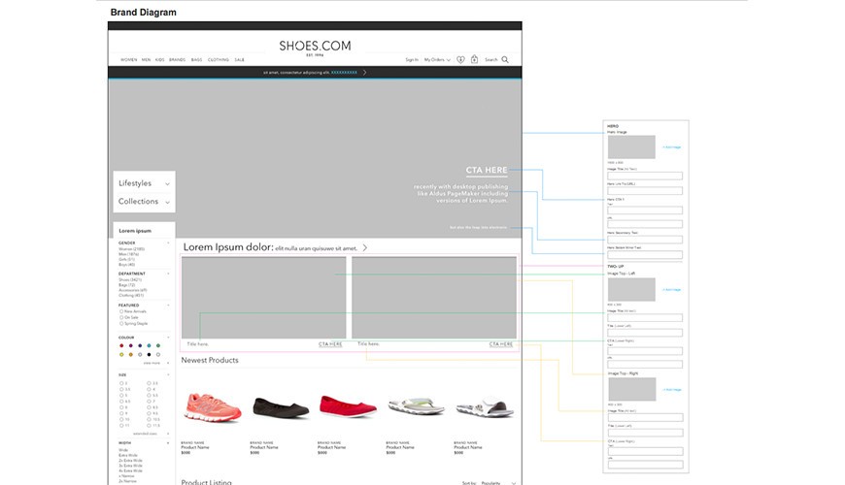Viewport: 845px width, 485px height.
Task: Collapse the FEATURED filter section
Action: (x=168, y=306)
